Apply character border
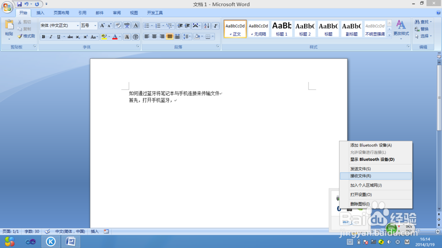 [136, 26]
